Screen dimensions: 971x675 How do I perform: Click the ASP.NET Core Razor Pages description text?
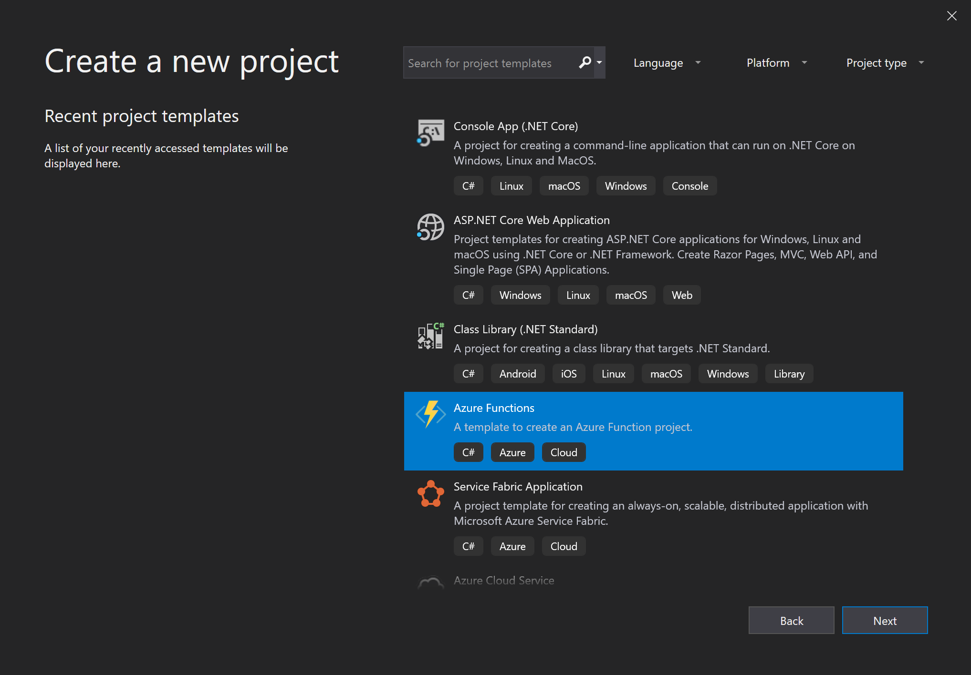[x=665, y=255]
